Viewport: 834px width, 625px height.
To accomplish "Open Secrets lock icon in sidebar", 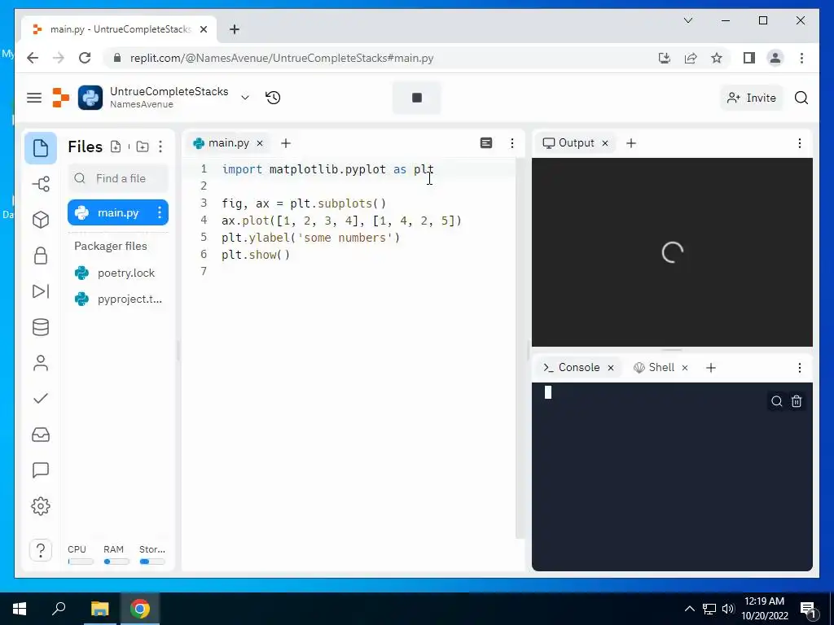I will [41, 256].
